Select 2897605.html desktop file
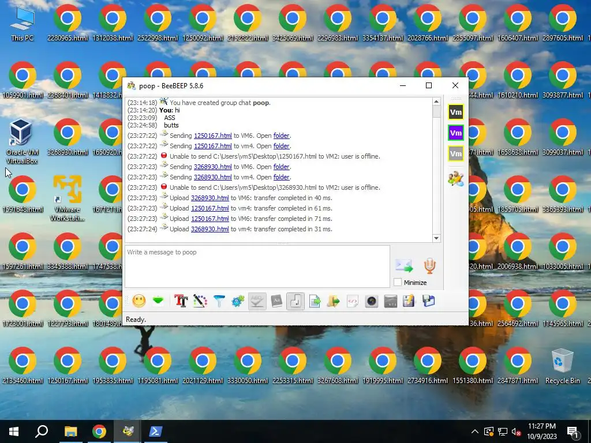Image resolution: width=591 pixels, height=443 pixels. pyautogui.click(x=562, y=23)
